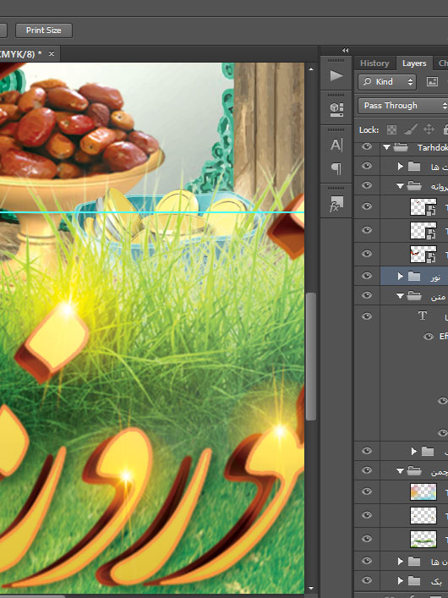Click the بک group folder icon
This screenshot has width=448, height=598.
[x=414, y=580]
